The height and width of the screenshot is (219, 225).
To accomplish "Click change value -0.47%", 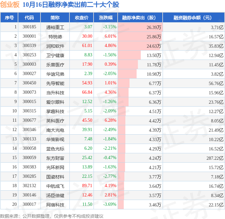I will point(110,157).
